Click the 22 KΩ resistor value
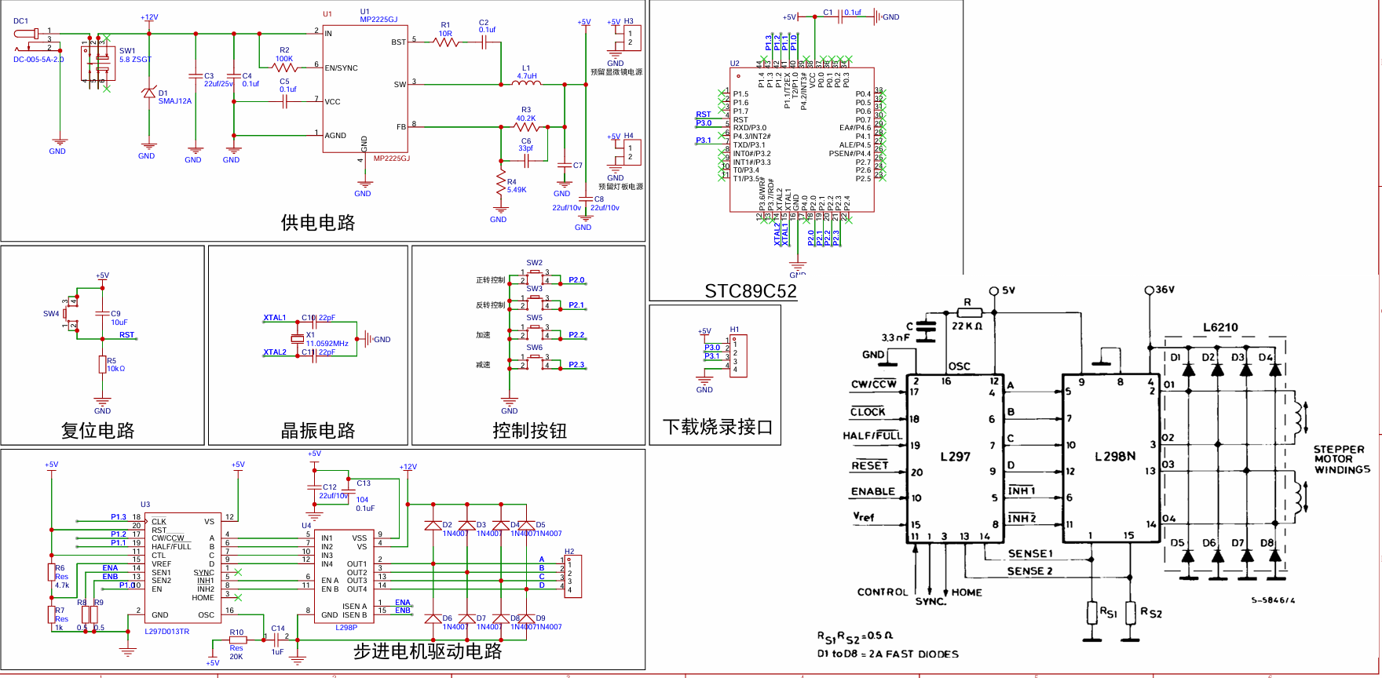This screenshot has height=678, width=1382. point(967,326)
